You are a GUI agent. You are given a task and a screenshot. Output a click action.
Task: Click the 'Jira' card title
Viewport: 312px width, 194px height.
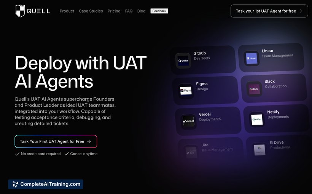(x=205, y=145)
